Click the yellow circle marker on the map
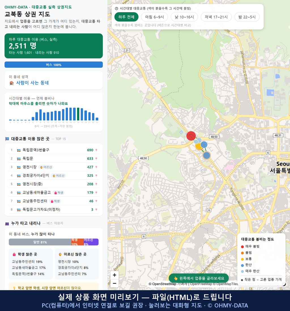Viewport: 290px width, 311px height. click(x=198, y=146)
